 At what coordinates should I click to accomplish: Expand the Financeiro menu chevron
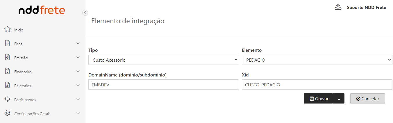point(78,71)
